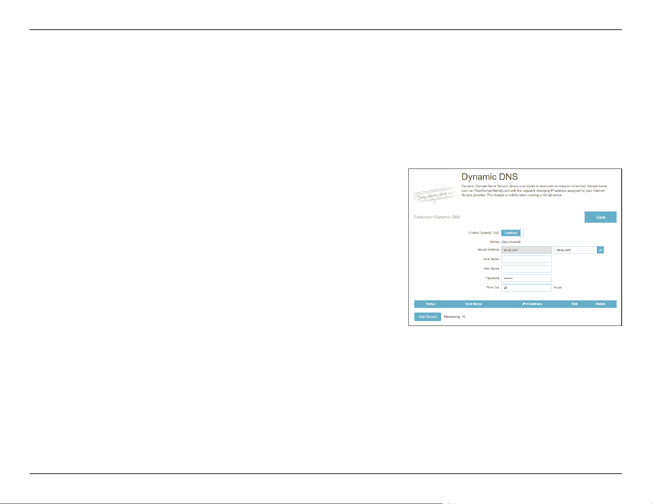Screen dimensions: 652x504
Task: Click the Delete column header
Action: tap(601, 304)
